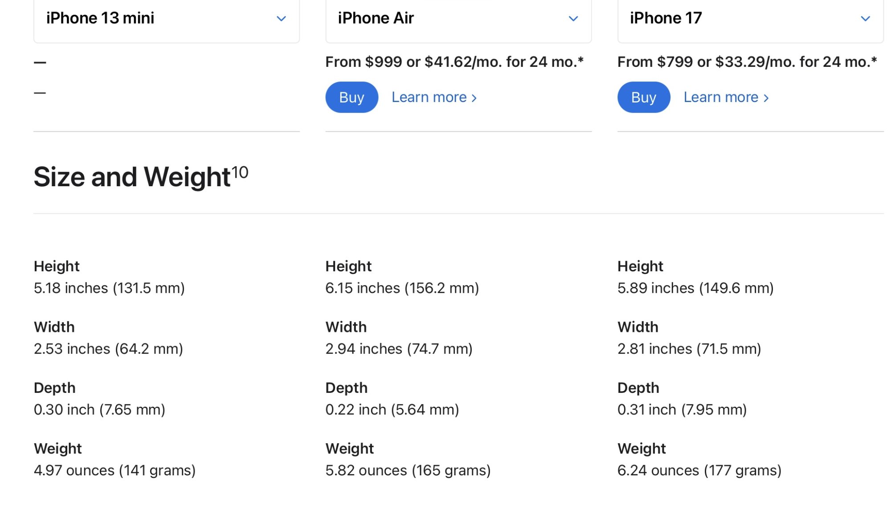Open the iPhone Air model dropdown
Viewport: 891px width, 527px height.
coord(458,19)
